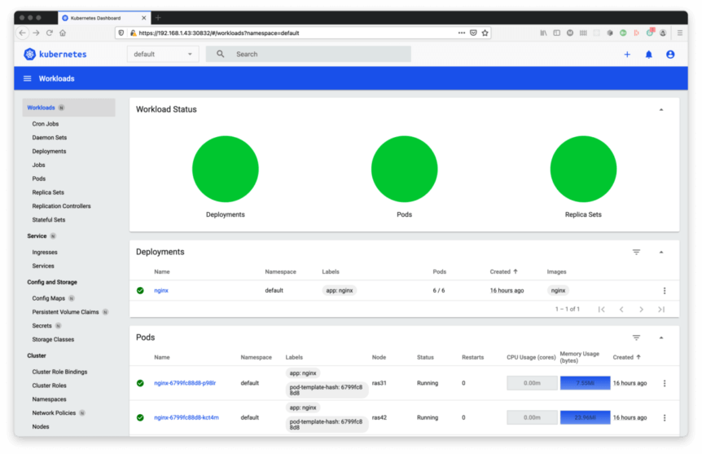Image resolution: width=702 pixels, height=454 pixels.
Task: Open Replica Sets in the sidebar
Action: click(48, 192)
